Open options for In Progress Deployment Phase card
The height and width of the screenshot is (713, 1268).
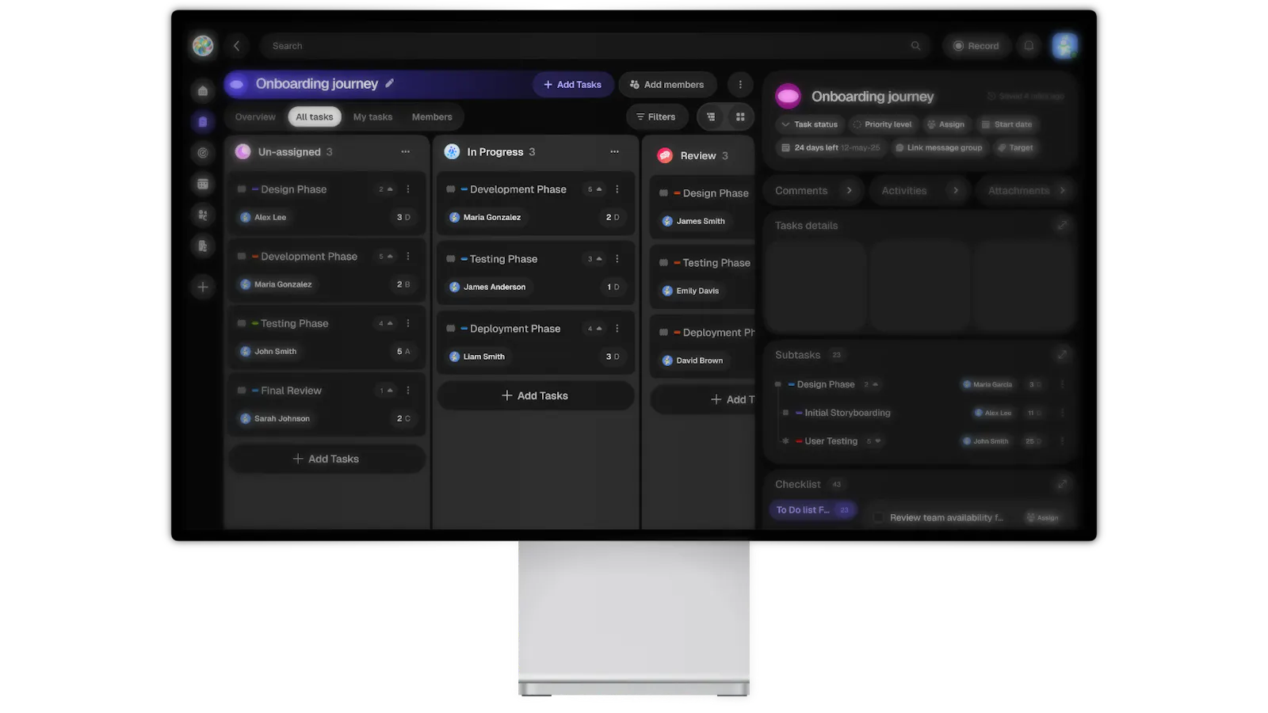tap(617, 329)
